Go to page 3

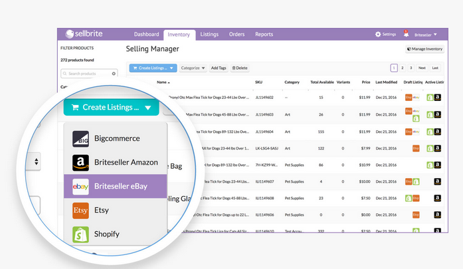point(411,68)
